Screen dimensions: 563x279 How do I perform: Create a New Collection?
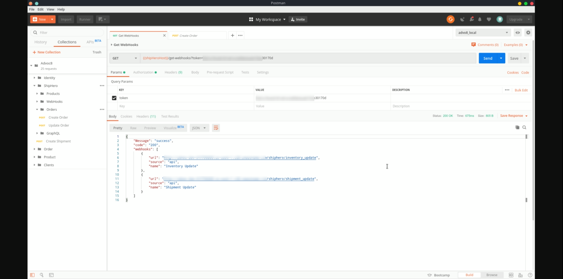(47, 52)
